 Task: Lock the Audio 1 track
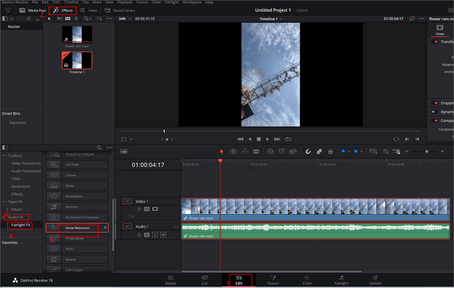139,235
